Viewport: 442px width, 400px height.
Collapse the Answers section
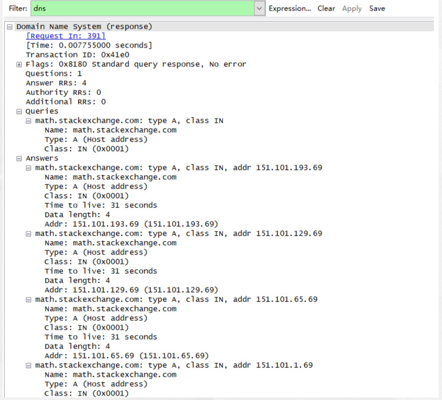click(x=19, y=158)
